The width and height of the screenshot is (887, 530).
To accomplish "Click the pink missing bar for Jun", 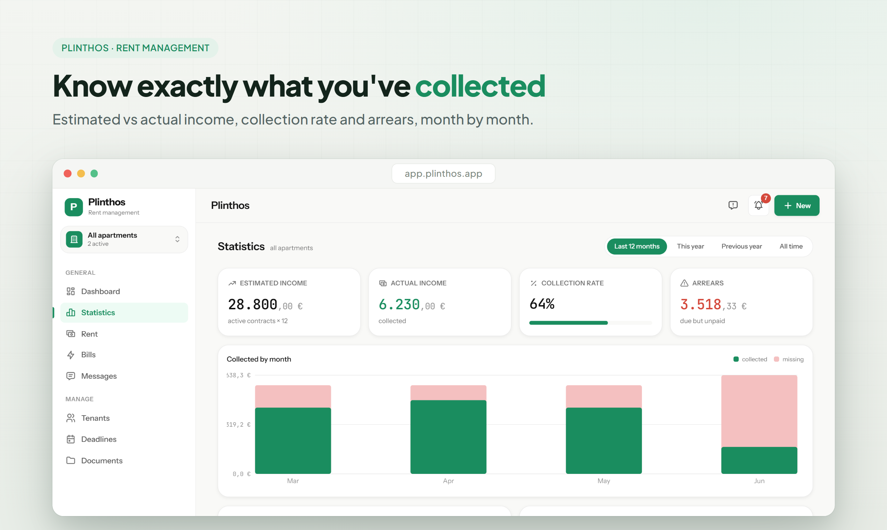I will 759,411.
